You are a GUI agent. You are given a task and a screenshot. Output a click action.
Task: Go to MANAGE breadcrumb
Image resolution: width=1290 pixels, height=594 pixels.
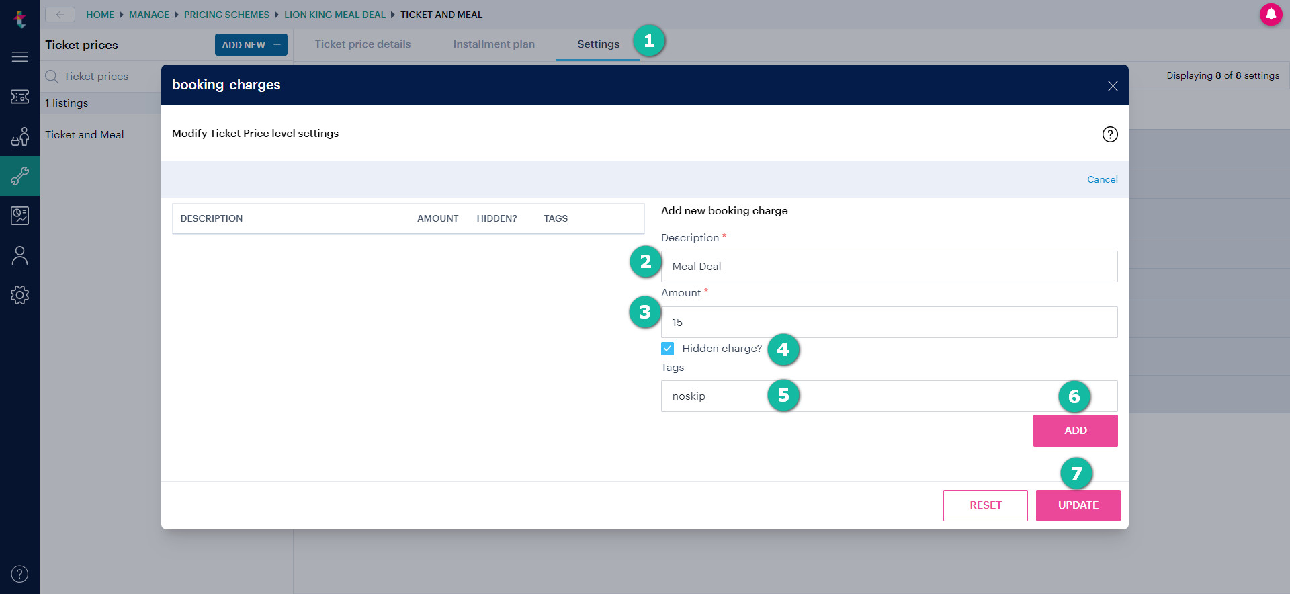[149, 15]
